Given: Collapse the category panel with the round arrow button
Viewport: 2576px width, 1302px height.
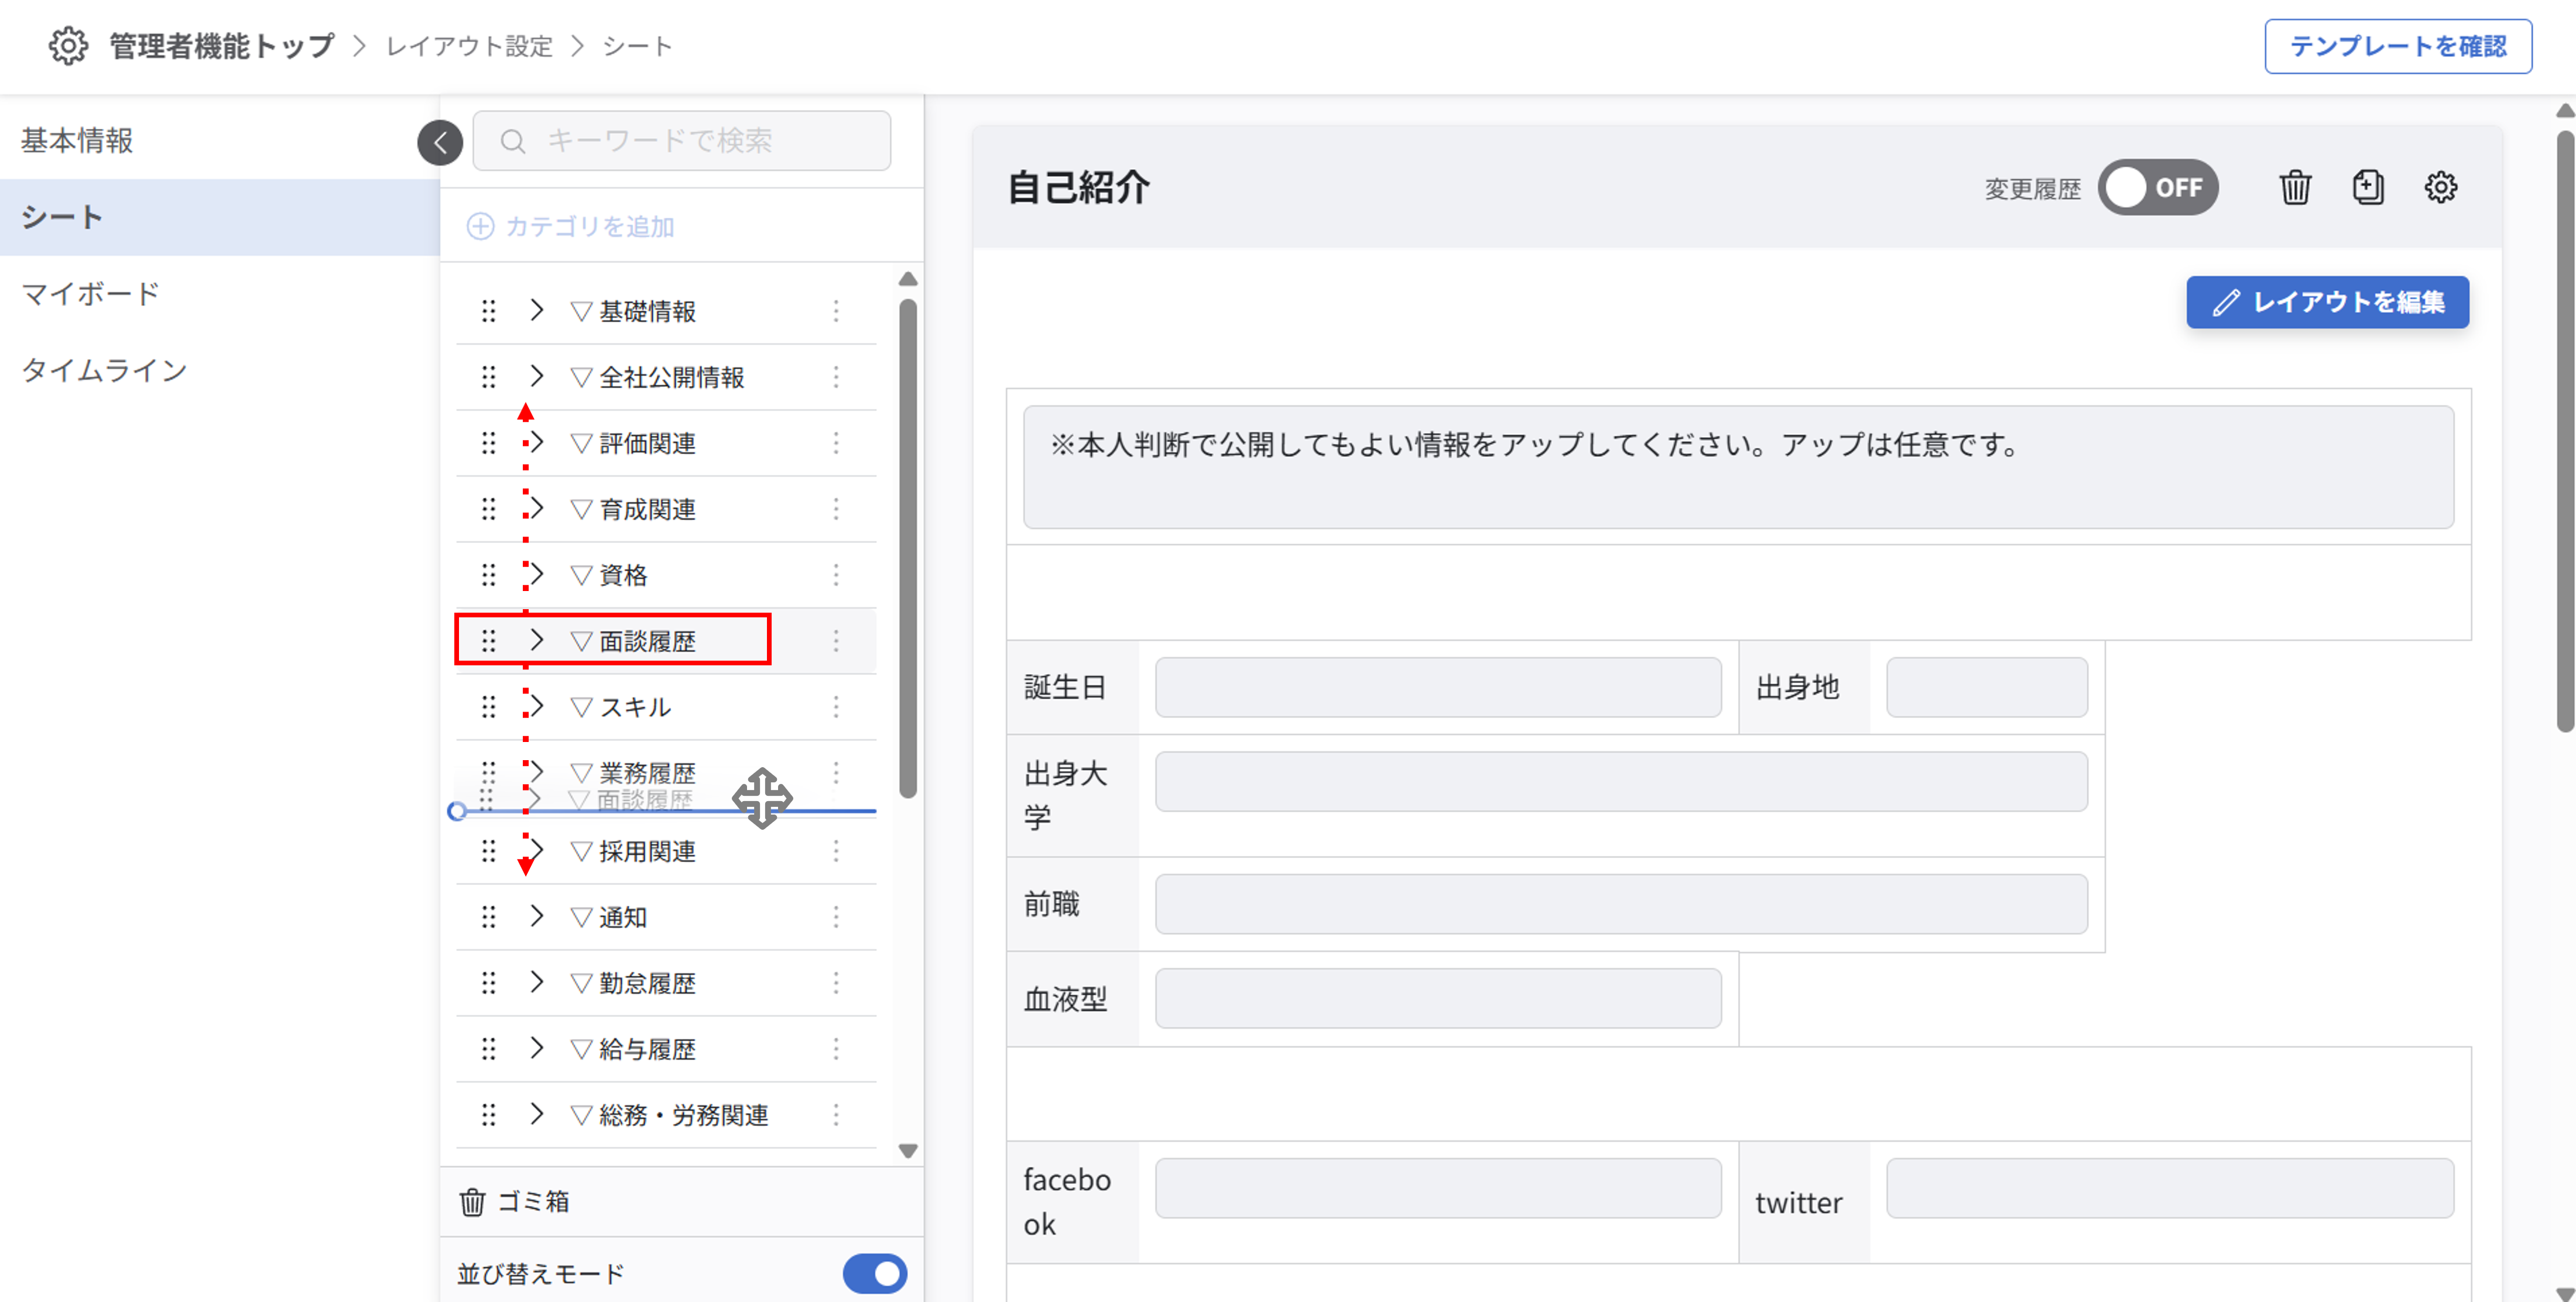Looking at the screenshot, I should [x=440, y=142].
